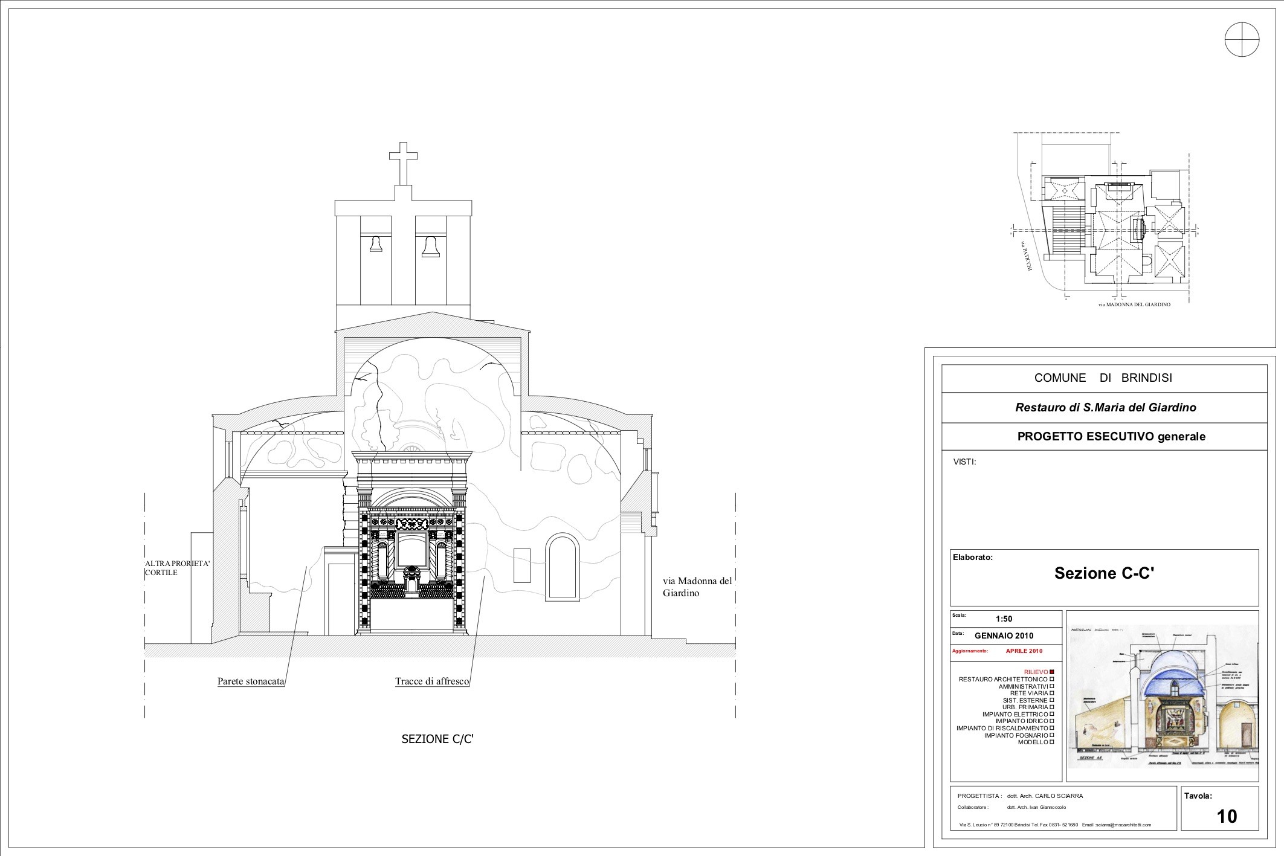Toggle the filled RILIEVO checkbox
The height and width of the screenshot is (856, 1284).
click(1052, 672)
